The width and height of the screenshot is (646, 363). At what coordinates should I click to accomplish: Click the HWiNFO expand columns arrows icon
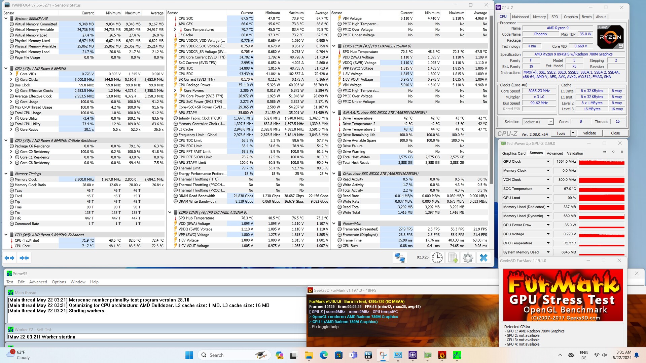pos(9,258)
